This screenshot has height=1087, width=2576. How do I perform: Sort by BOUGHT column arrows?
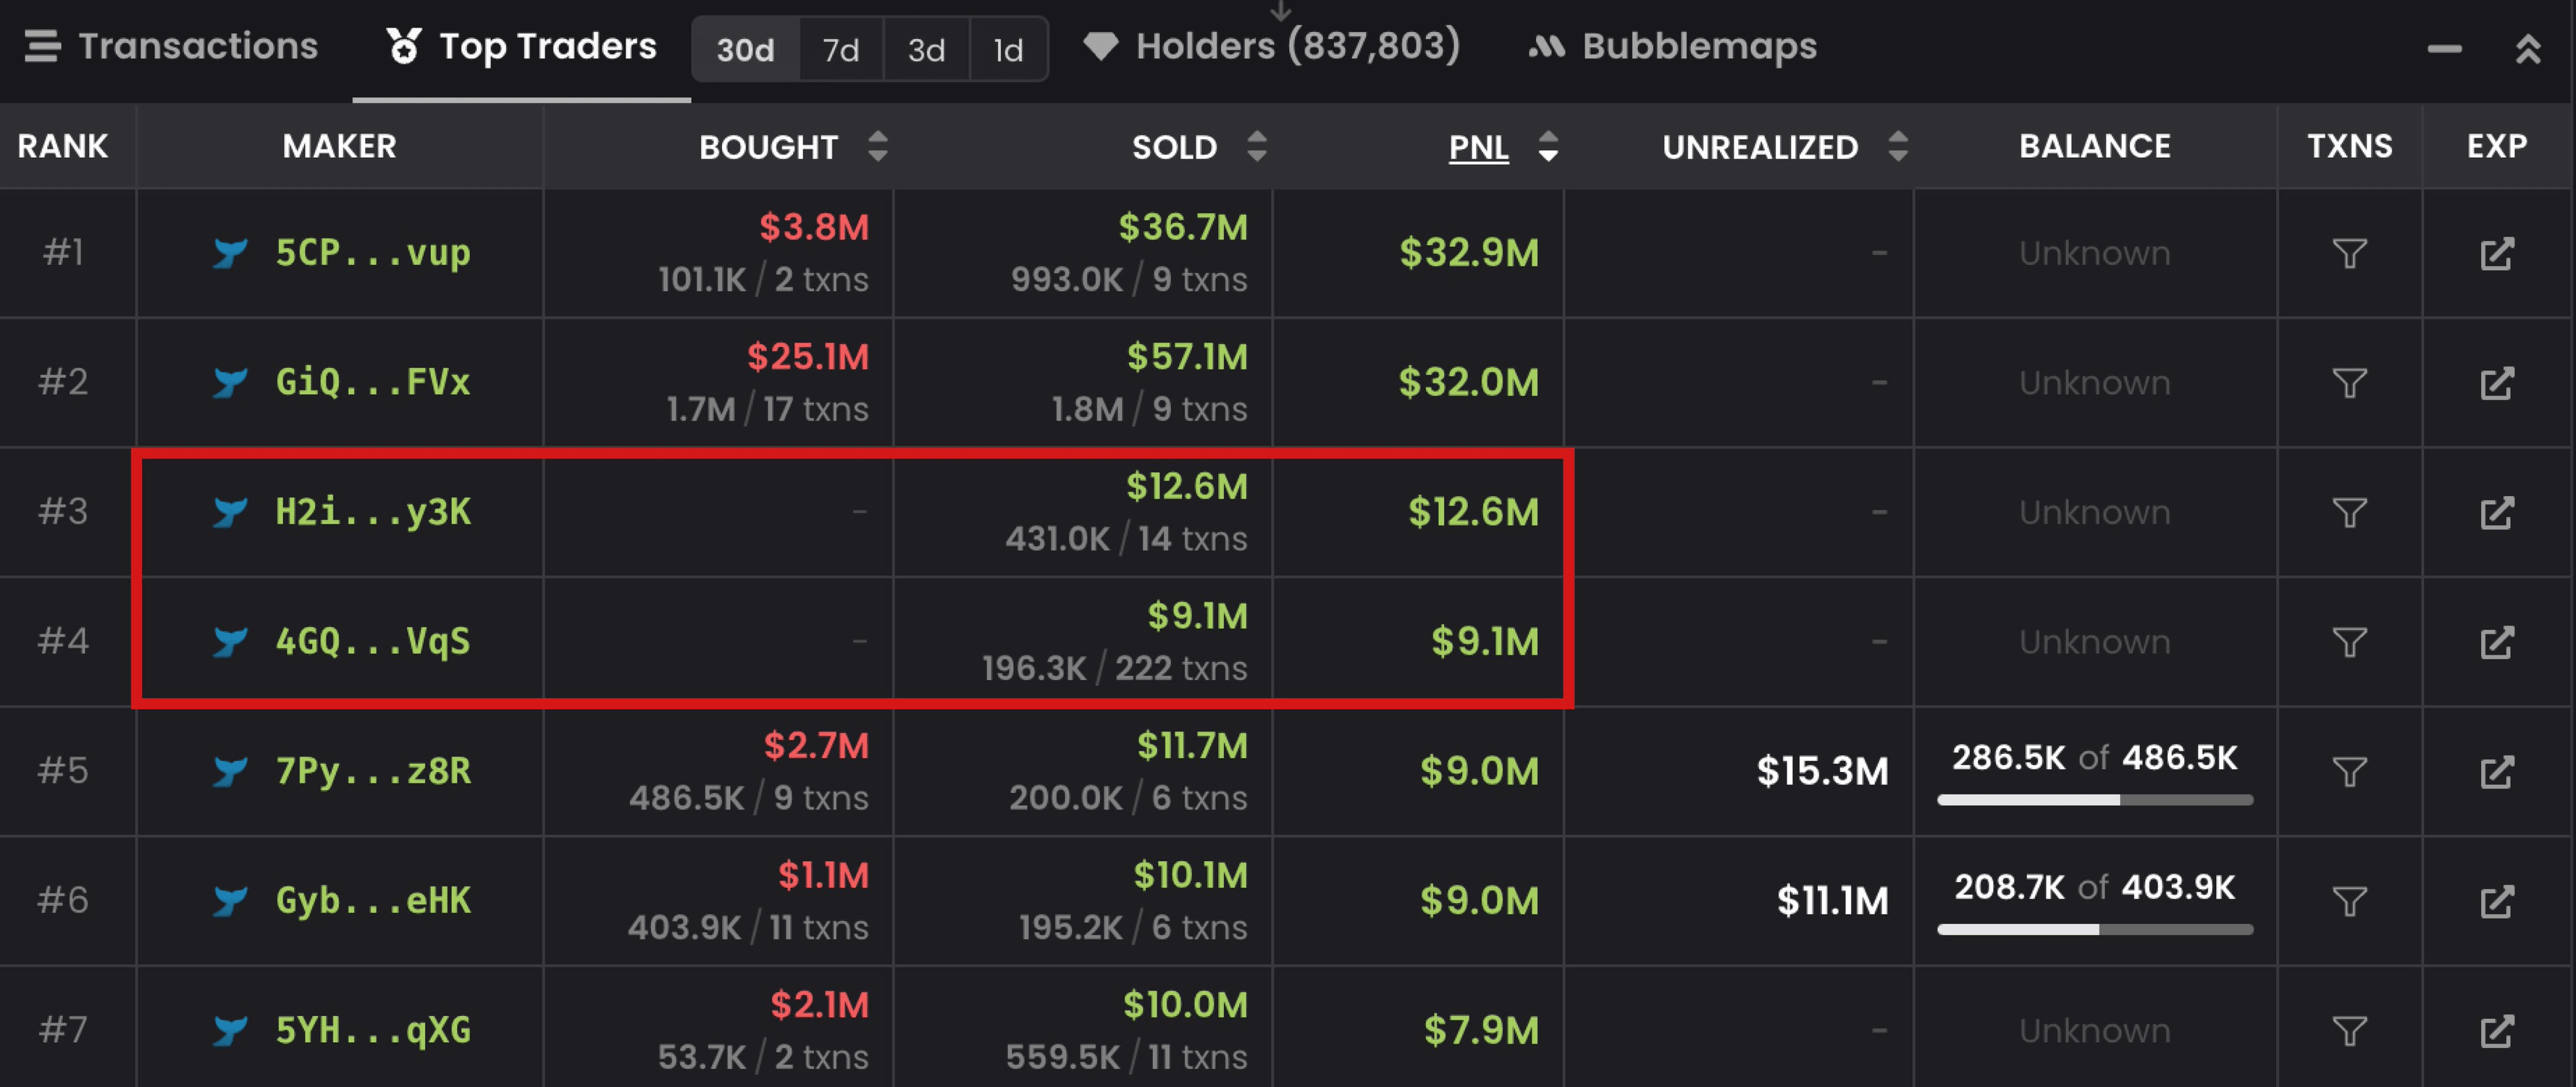877,146
